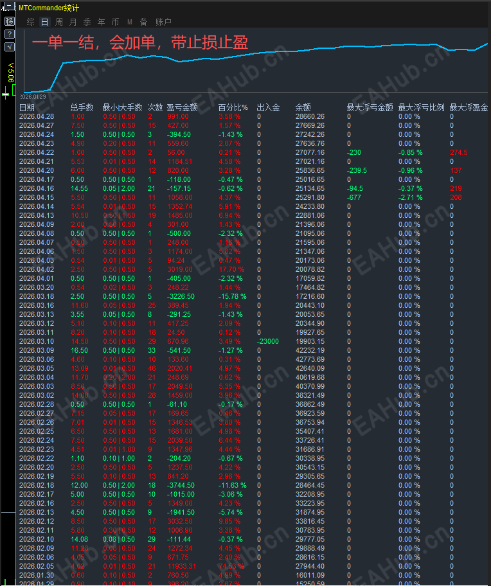Click the -15.78 % percentage value
This screenshot has height=586, width=491.
pos(233,296)
